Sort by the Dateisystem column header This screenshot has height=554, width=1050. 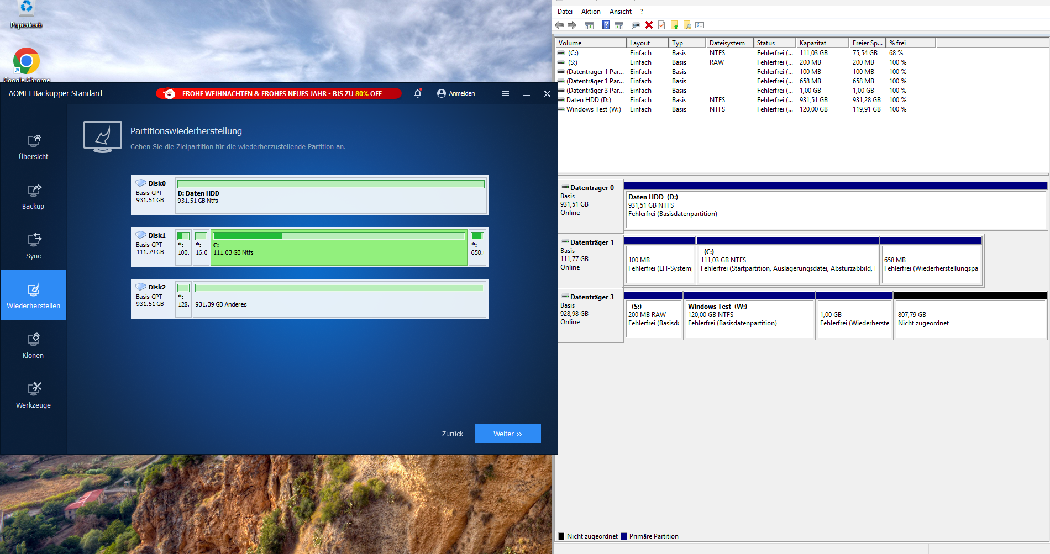point(729,43)
